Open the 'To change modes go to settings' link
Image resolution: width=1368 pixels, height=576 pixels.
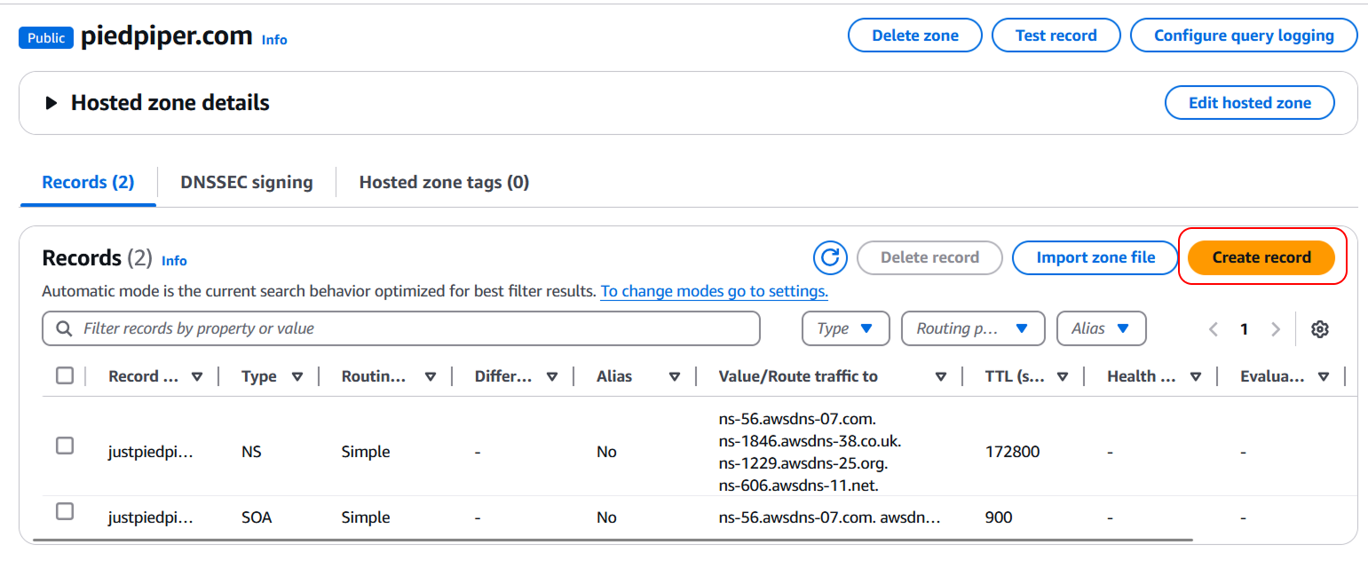tap(714, 291)
